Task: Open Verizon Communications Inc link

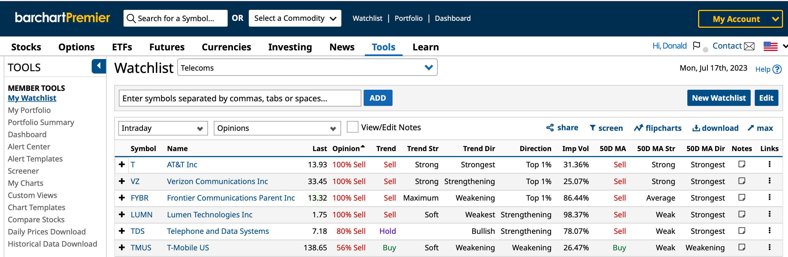Action: pyautogui.click(x=217, y=181)
